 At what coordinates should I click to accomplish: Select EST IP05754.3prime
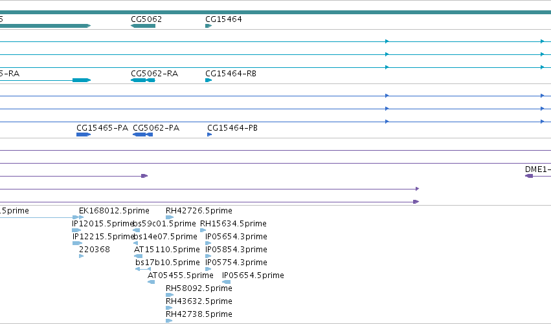[x=236, y=263]
